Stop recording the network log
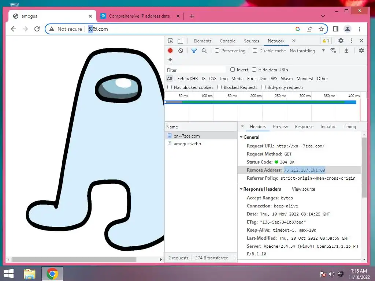 point(170,50)
